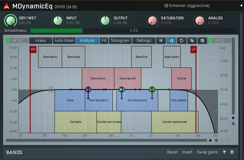Click the OUTPUT 0.00 dB value
Viewport: 244px width, 160px height.
[x=120, y=23]
